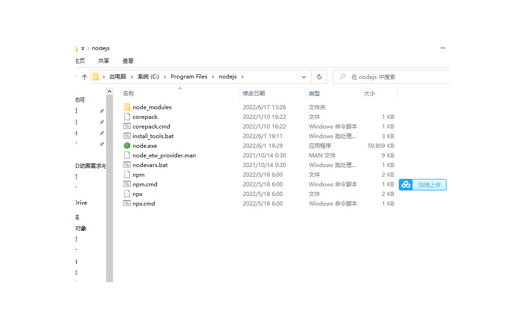The height and width of the screenshot is (329, 526).
Task: Expand chevron after 系统 (C:) in path
Action: pos(165,77)
